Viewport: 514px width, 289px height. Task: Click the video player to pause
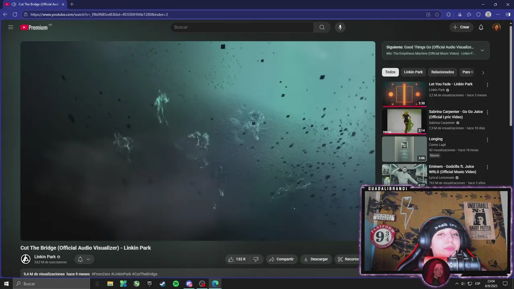pyautogui.click(x=198, y=141)
